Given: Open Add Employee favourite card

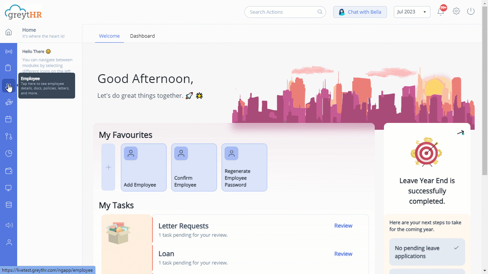Looking at the screenshot, I should 144,167.
